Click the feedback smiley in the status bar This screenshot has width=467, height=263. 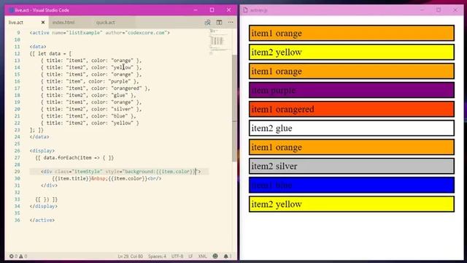coord(215,256)
